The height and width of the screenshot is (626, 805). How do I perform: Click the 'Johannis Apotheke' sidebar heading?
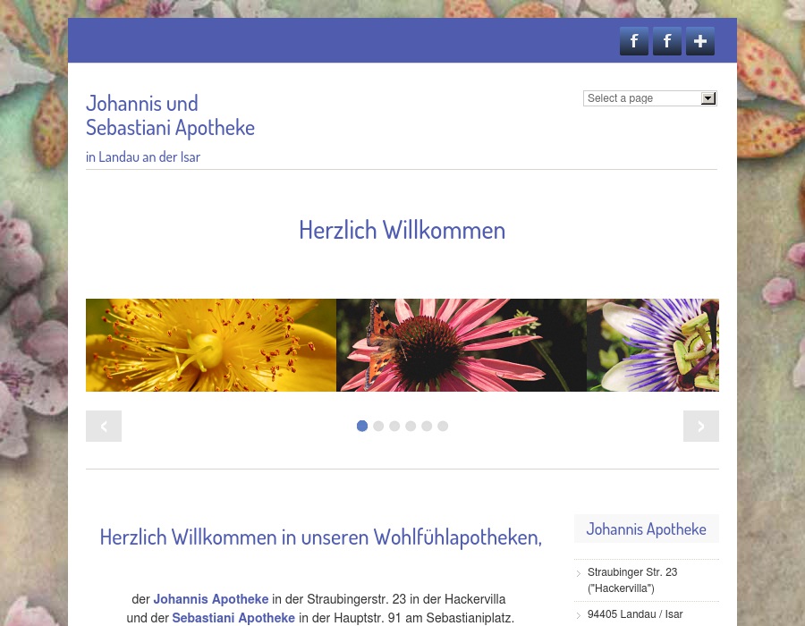pos(646,529)
